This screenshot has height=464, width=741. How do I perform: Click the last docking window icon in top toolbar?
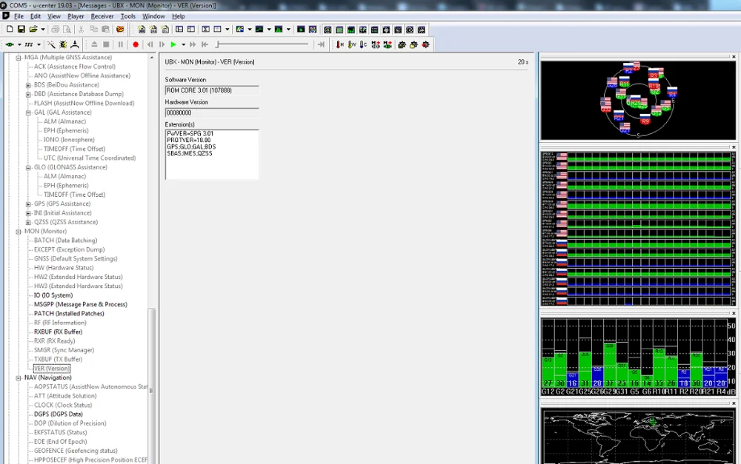(422, 30)
